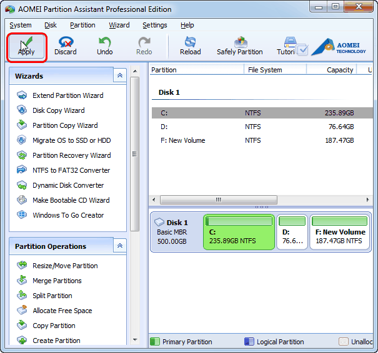Click the Merge Partitions icon

[x=22, y=280]
